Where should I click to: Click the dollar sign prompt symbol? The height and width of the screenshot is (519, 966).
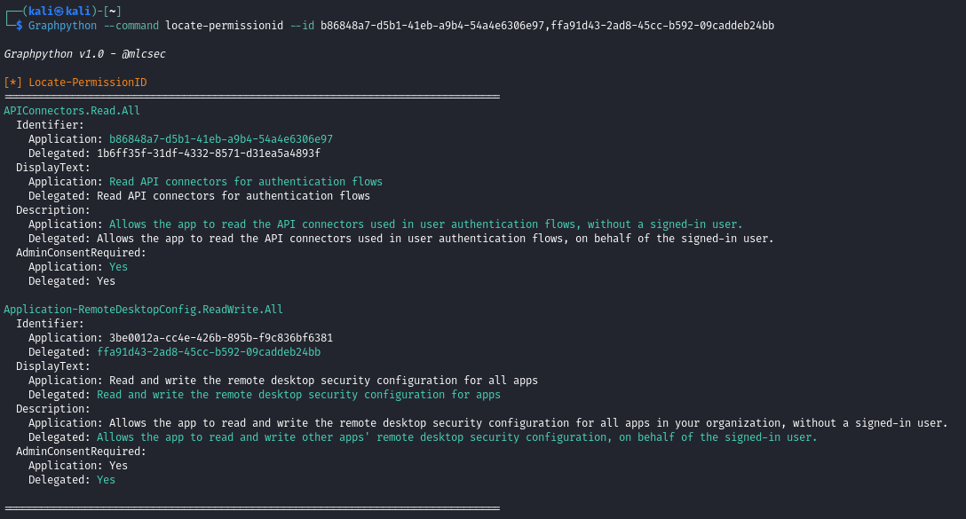pos(19,26)
